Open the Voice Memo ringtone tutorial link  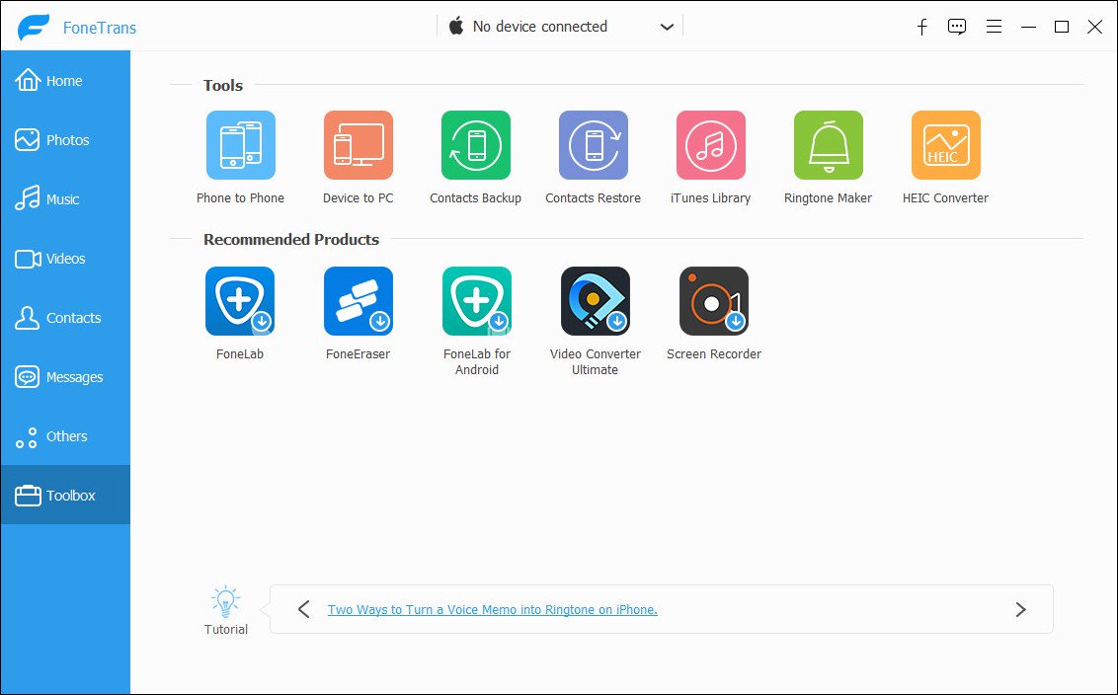492,609
